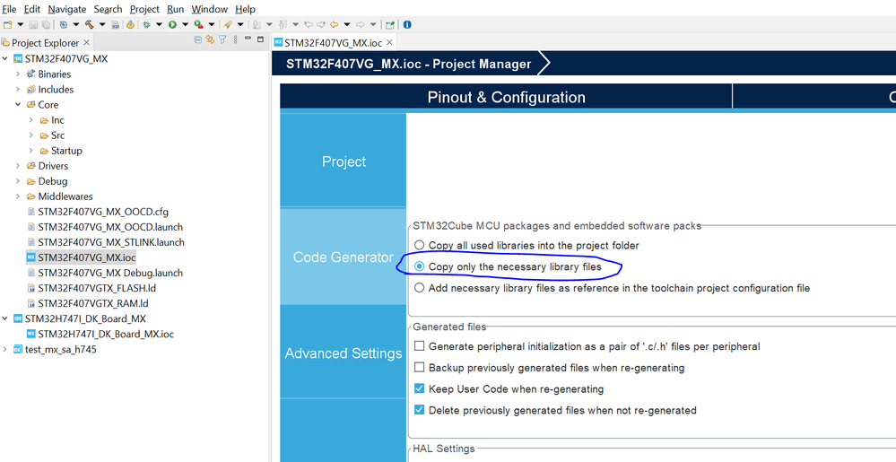The height and width of the screenshot is (462, 896).
Task: Expand the Binaries folder
Action: click(18, 74)
